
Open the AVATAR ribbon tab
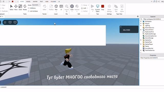[35, 2]
